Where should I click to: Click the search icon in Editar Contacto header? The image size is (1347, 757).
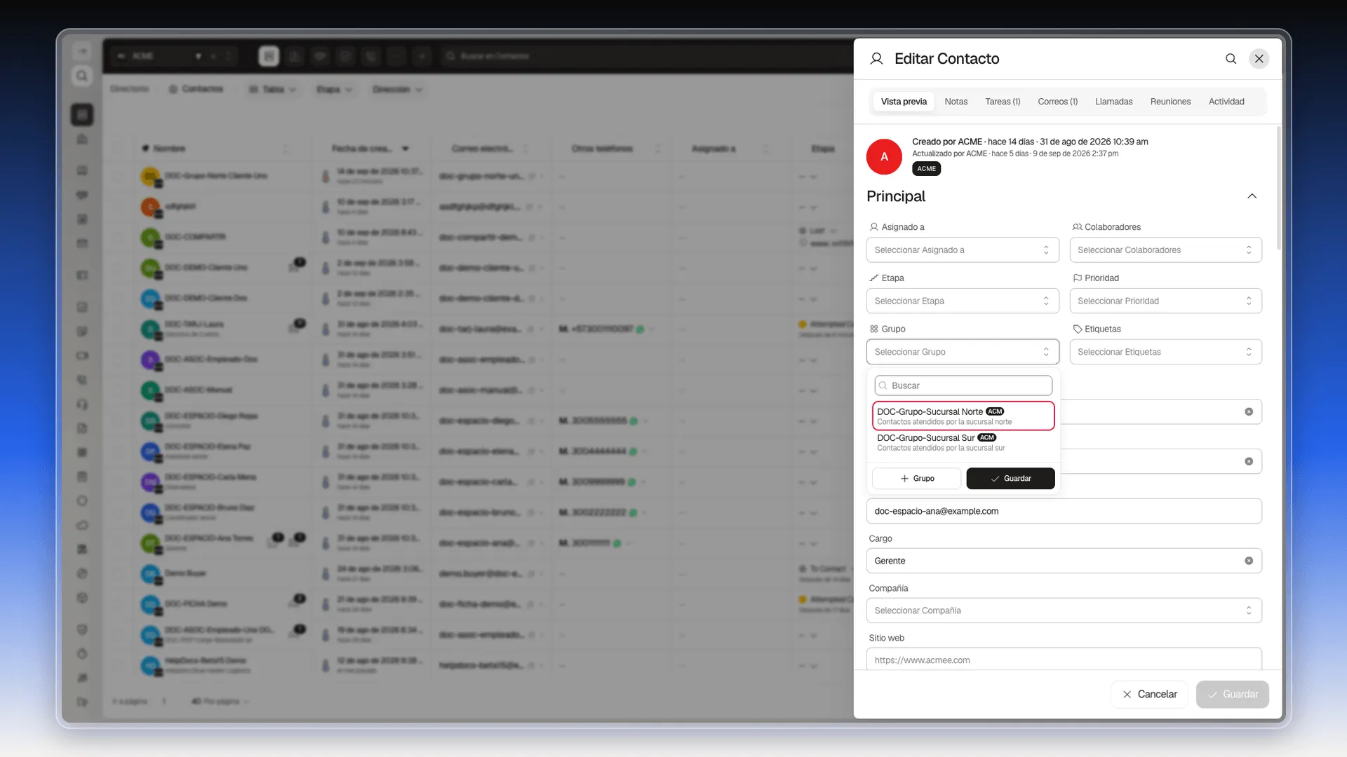point(1231,59)
